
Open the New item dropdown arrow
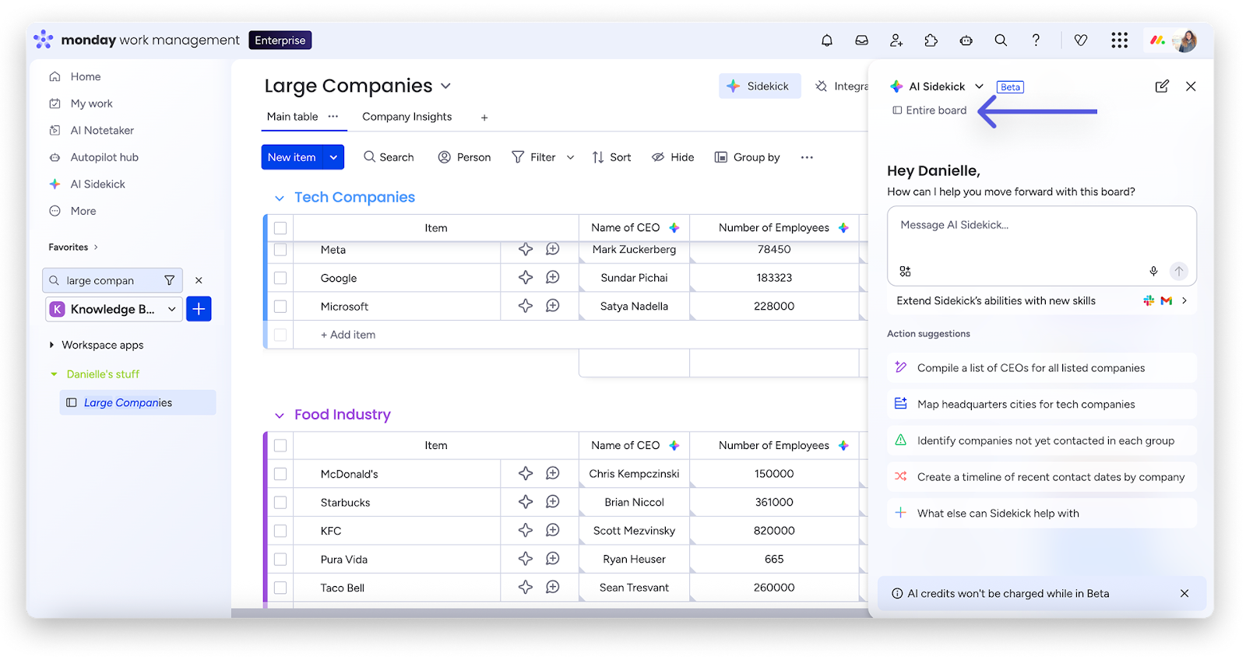point(333,157)
